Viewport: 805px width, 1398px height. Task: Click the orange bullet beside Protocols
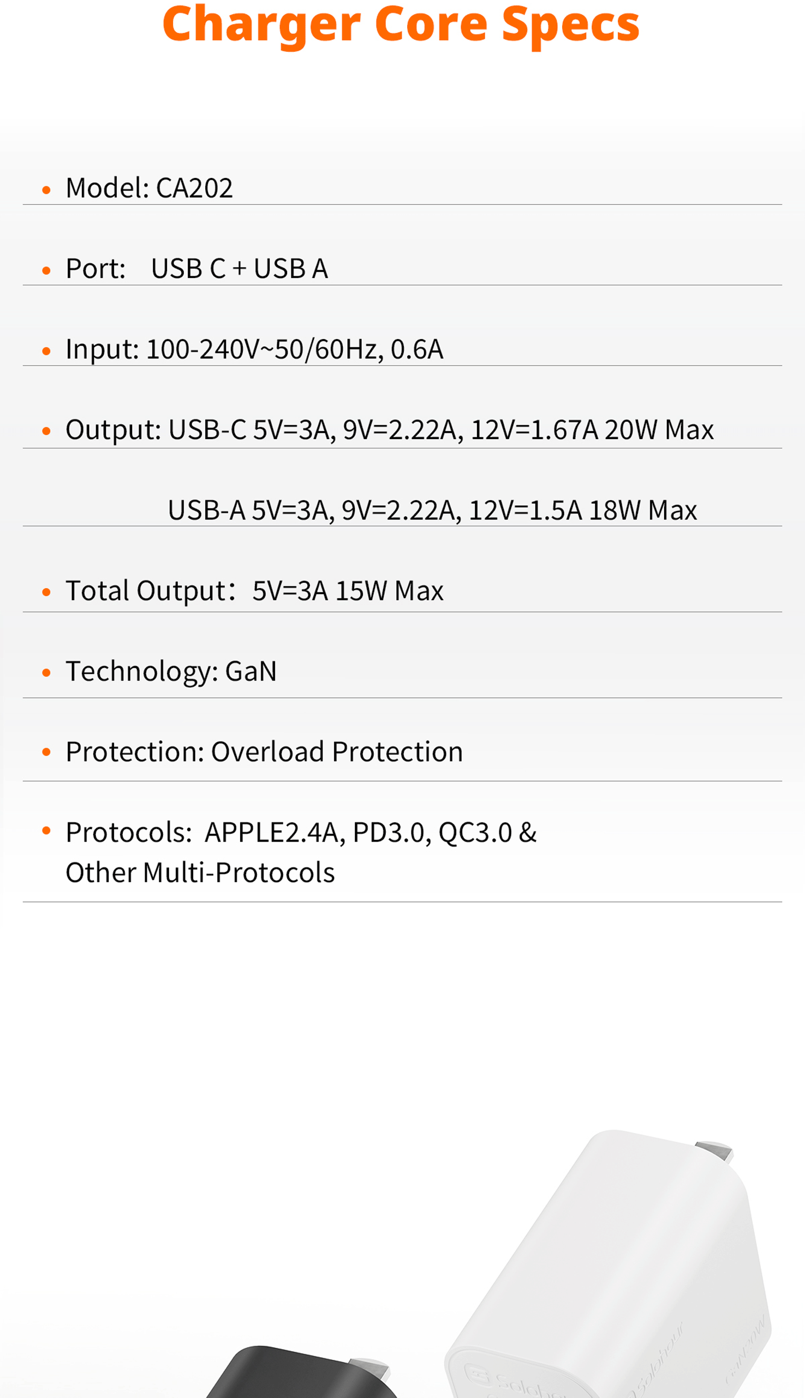coord(46,831)
